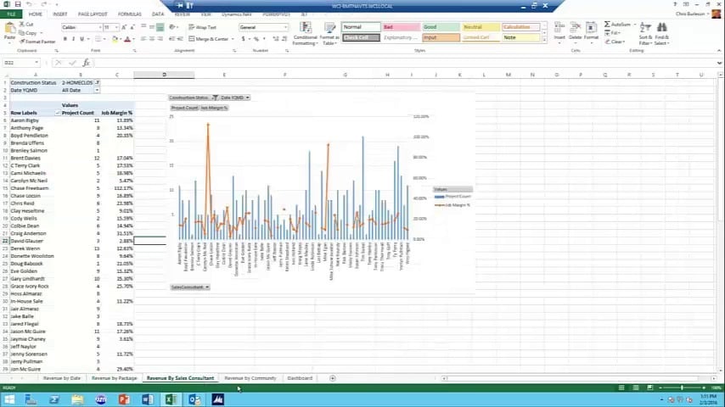Viewport: 725px width, 407px height.
Task: Click the Save icon in quick access toolbar
Action: coord(18,4)
